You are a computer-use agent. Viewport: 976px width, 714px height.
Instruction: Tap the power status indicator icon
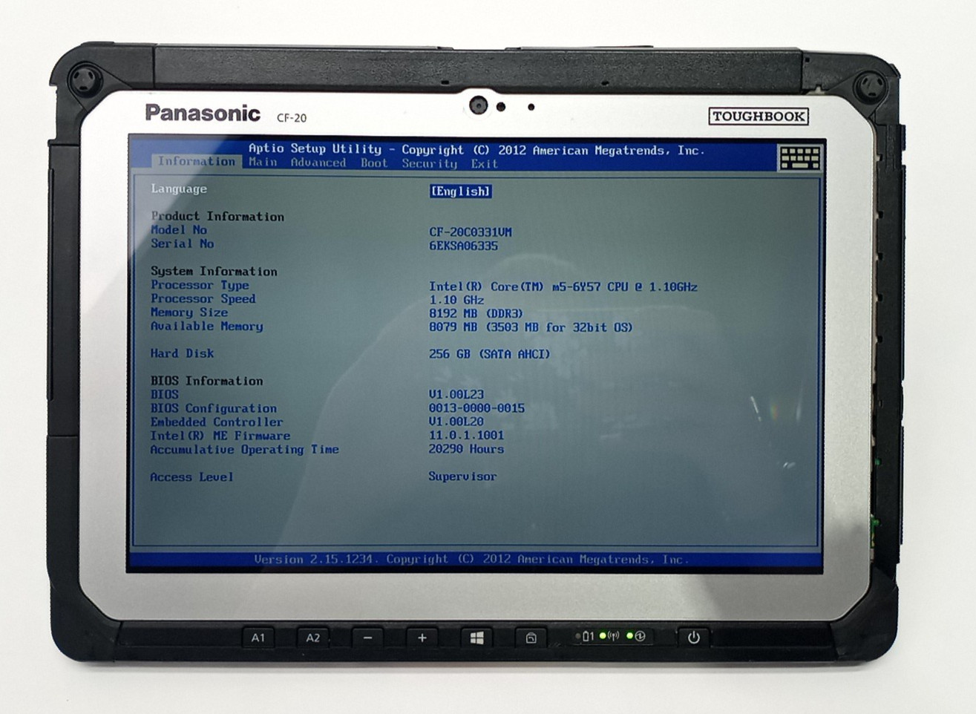click(x=640, y=636)
